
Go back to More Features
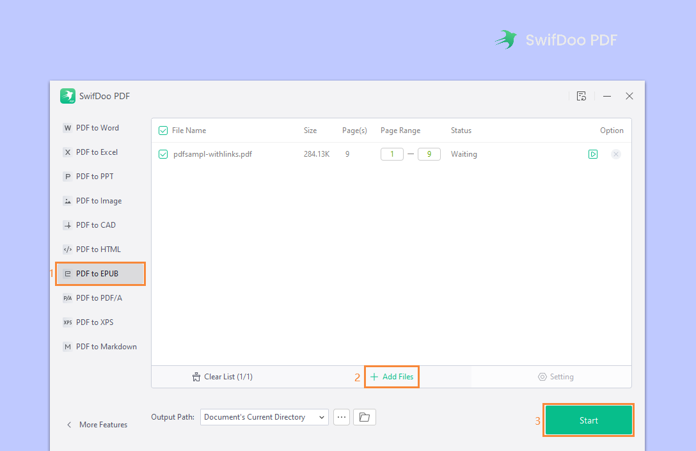[97, 425]
